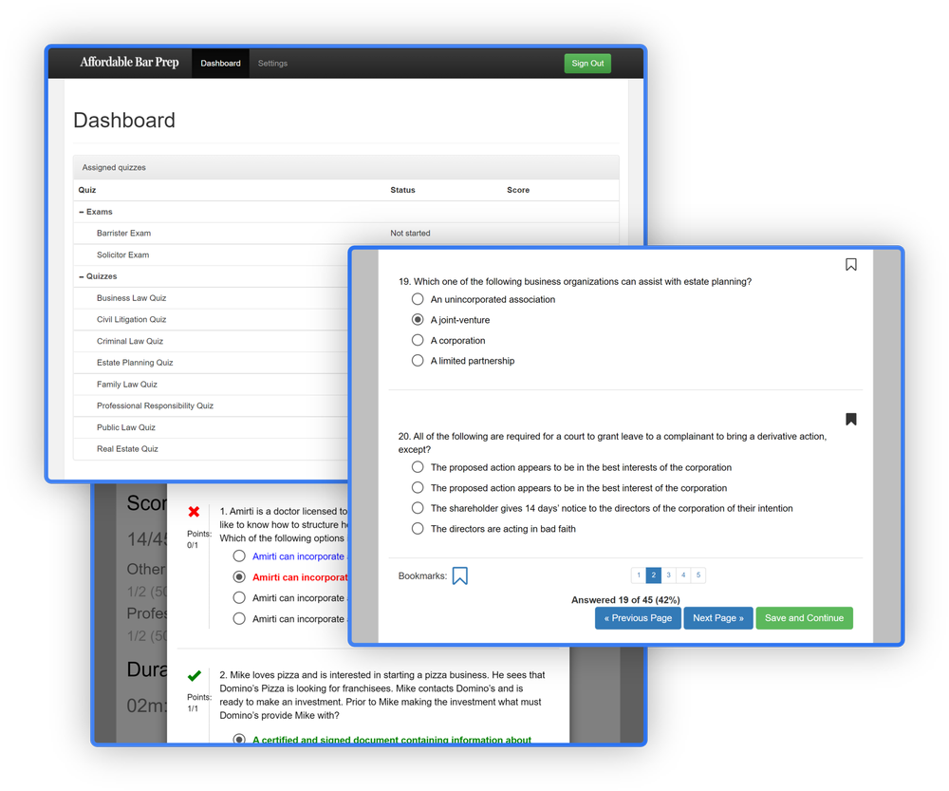Go to quiz page 5

[698, 574]
